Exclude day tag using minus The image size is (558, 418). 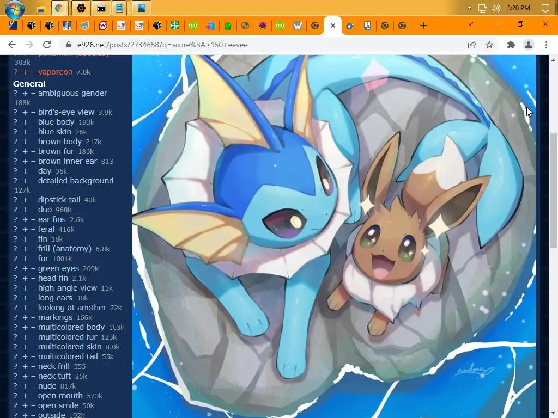point(33,171)
